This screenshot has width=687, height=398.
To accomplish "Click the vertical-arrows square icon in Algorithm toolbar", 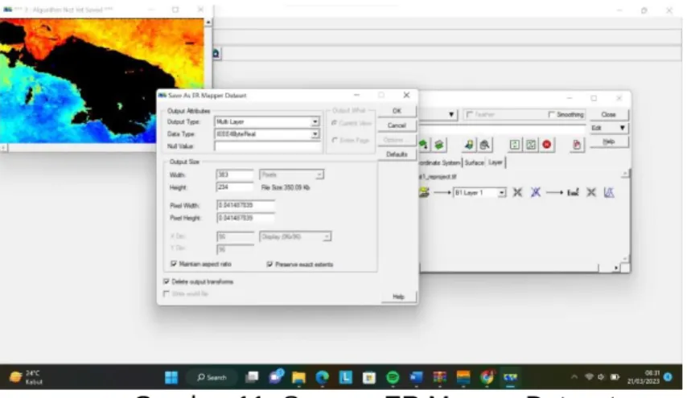I will (x=515, y=145).
